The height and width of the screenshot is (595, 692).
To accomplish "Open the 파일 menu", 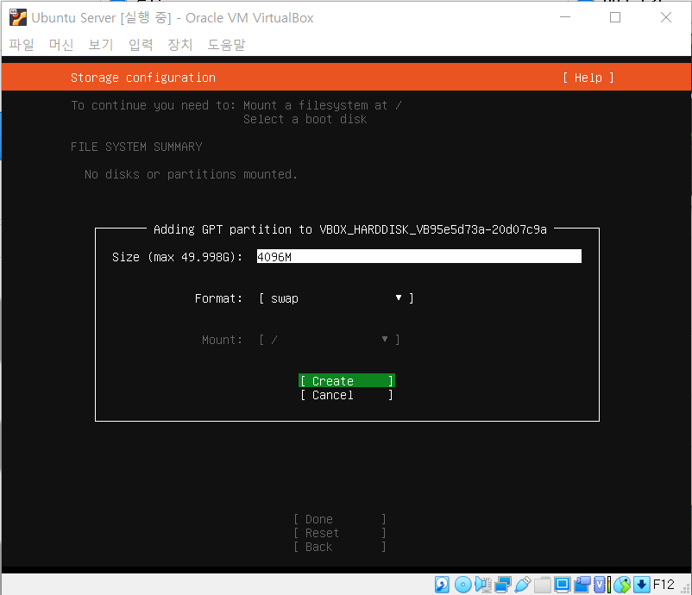I will (22, 45).
